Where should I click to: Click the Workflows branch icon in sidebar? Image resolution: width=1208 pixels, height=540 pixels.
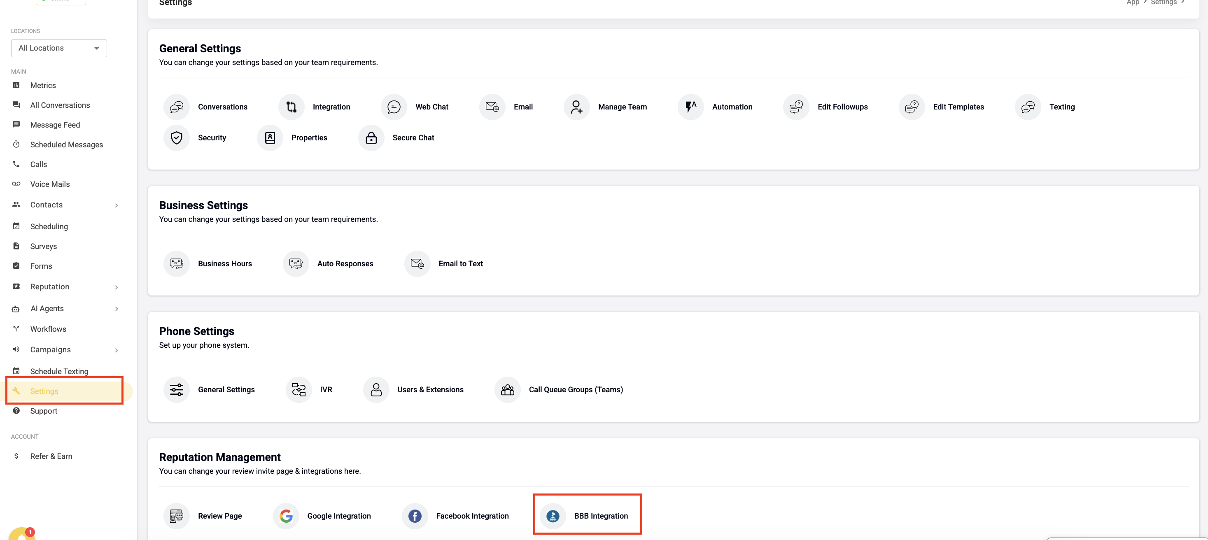[x=16, y=328]
